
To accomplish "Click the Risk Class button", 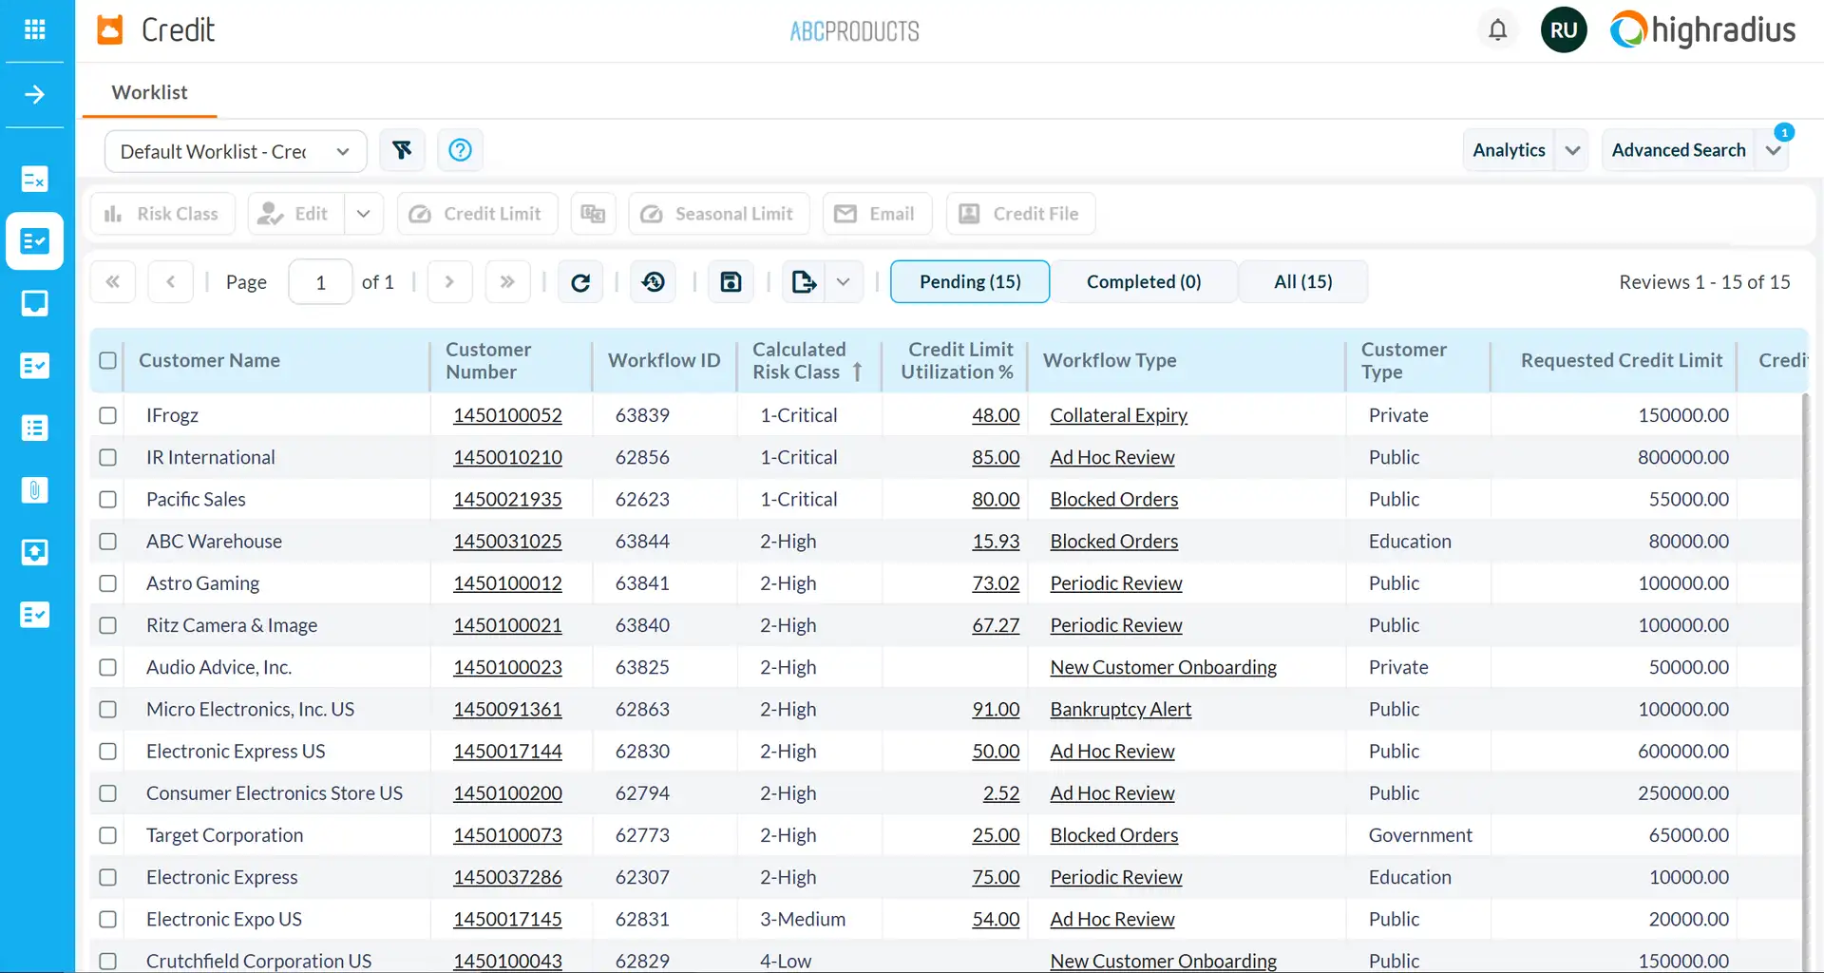I will 162,214.
